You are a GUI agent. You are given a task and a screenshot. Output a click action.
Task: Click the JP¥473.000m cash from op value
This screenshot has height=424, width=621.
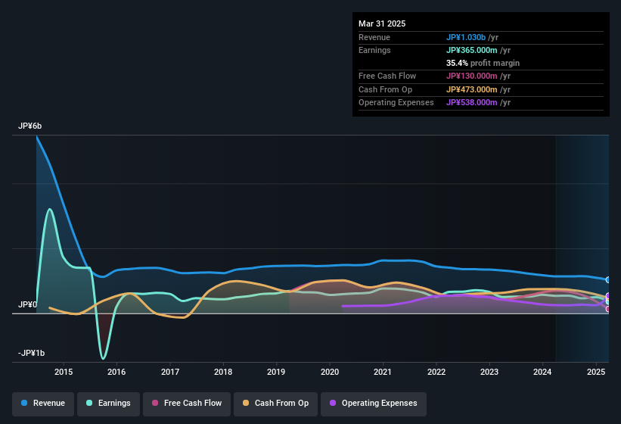472,89
